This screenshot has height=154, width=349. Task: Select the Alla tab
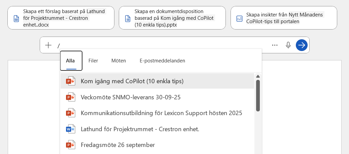pyautogui.click(x=71, y=61)
